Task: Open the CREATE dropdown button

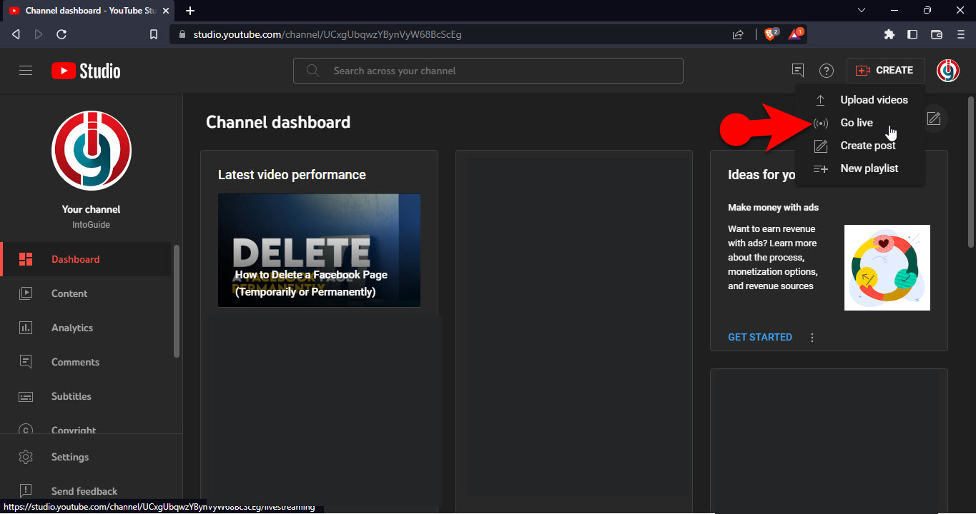Action: pyautogui.click(x=885, y=71)
